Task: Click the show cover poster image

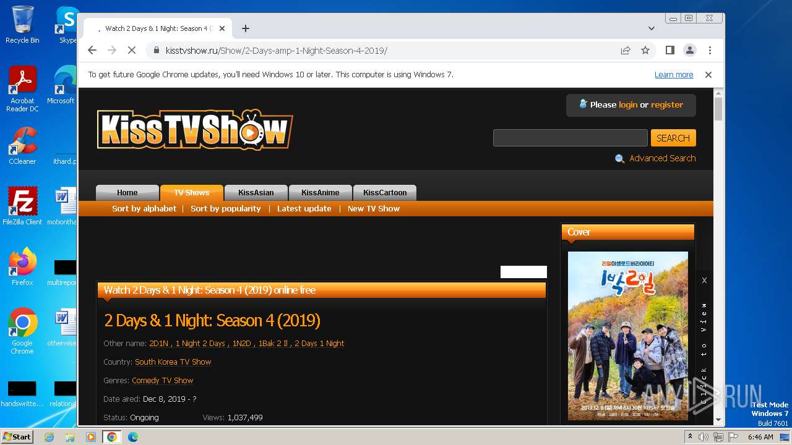Action: pyautogui.click(x=628, y=336)
